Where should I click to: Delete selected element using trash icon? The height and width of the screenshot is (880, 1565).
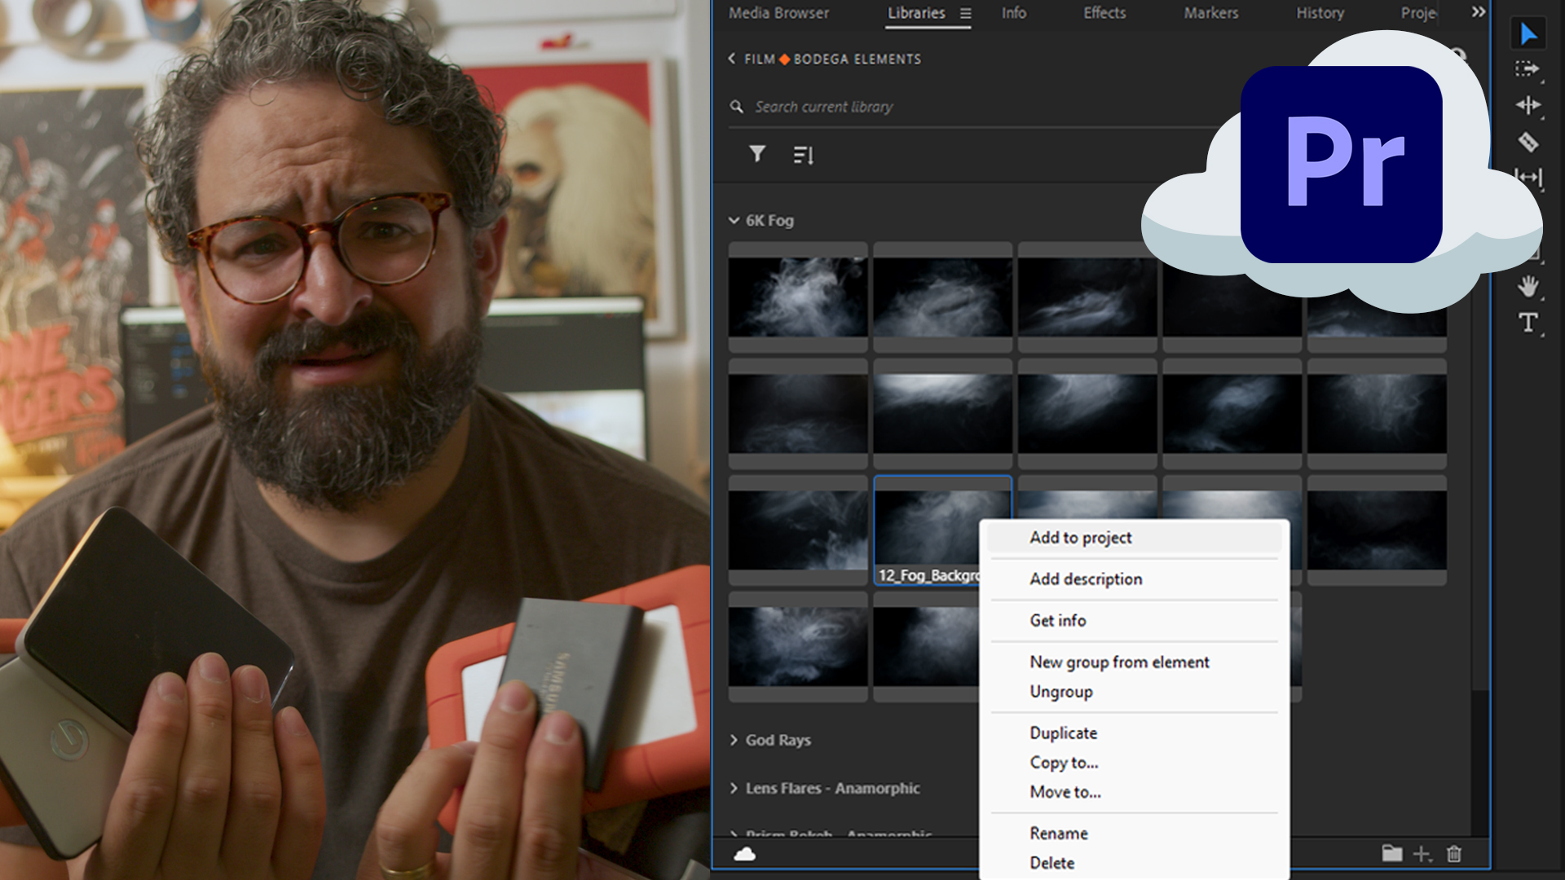(x=1454, y=854)
